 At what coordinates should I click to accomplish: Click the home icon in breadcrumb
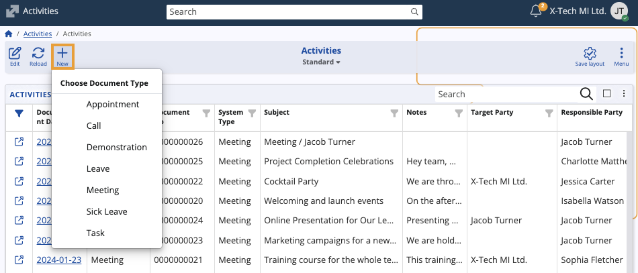click(9, 34)
